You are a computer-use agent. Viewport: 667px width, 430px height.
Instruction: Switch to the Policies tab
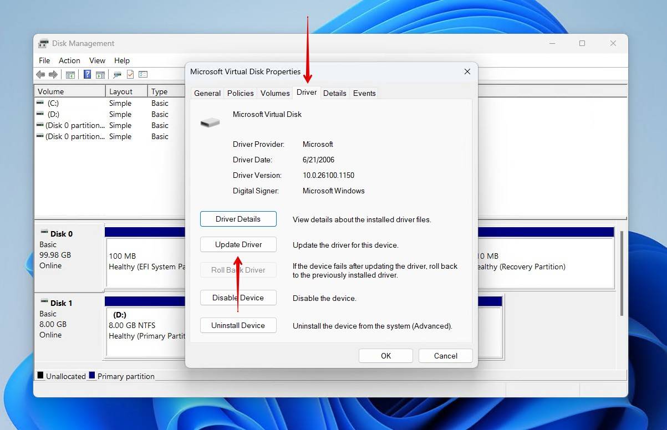(241, 93)
